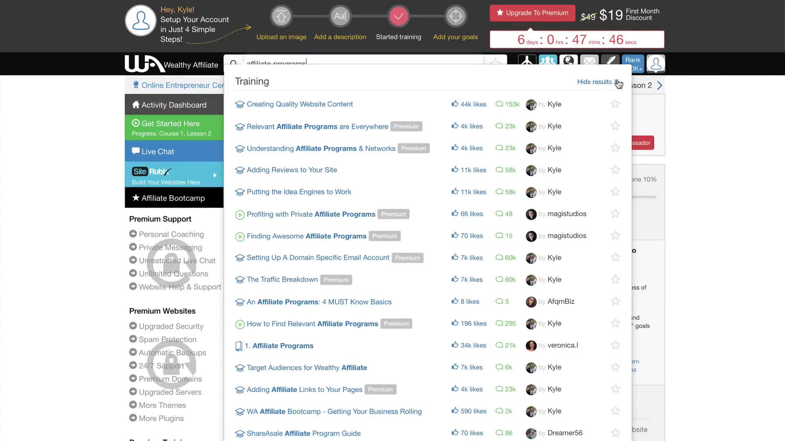Click like icon on 196 likes row
The width and height of the screenshot is (785, 441).
455,323
